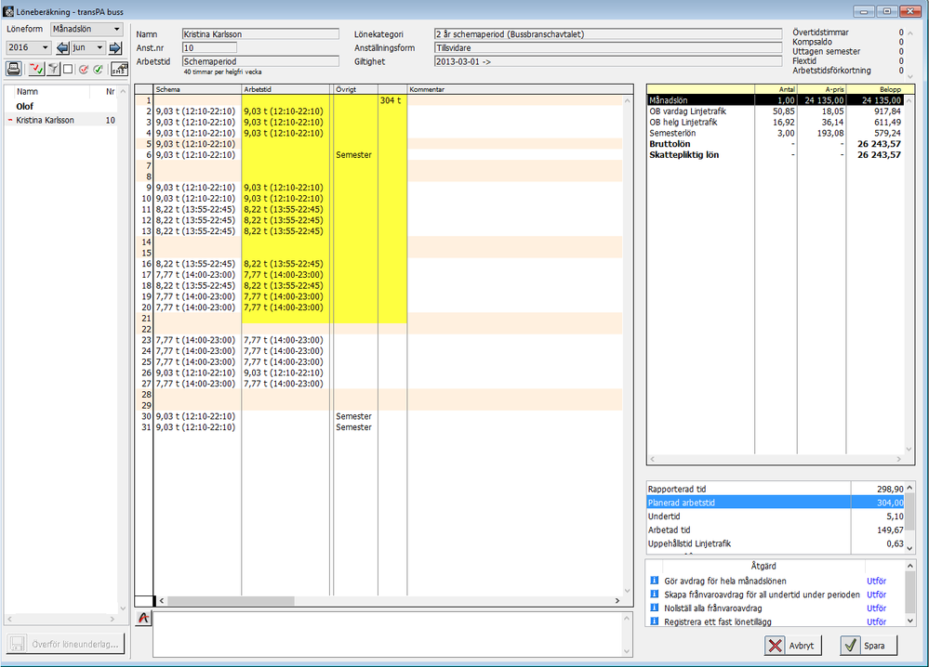Select the Olof group row
The height and width of the screenshot is (667, 929).
pos(61,107)
